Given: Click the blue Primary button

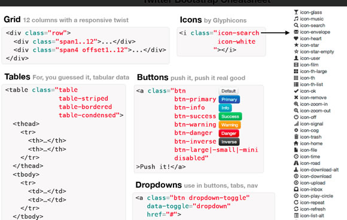Looking at the screenshot, I should click(229, 99).
